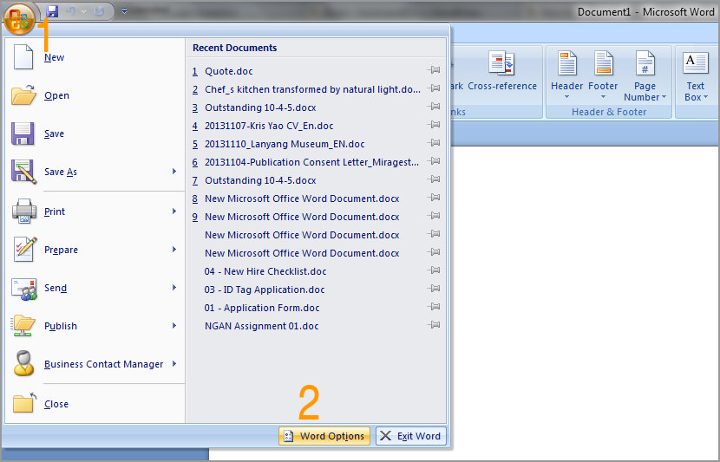Pin Quote.doc to the recent list
720x462 pixels.
(x=434, y=69)
